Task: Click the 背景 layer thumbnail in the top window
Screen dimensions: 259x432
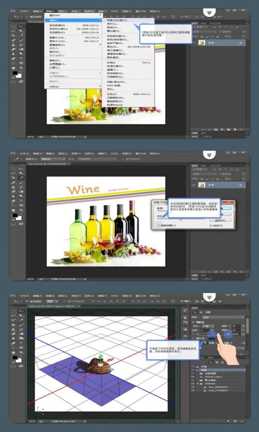Action: (x=202, y=43)
